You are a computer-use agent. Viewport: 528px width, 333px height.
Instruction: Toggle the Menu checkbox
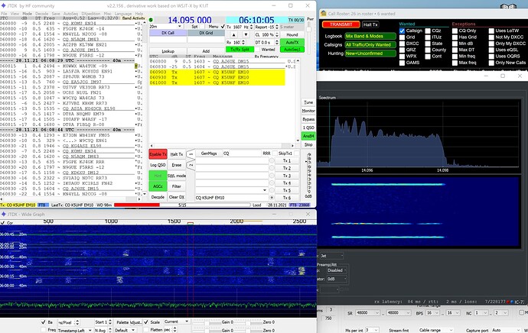[x=223, y=27]
